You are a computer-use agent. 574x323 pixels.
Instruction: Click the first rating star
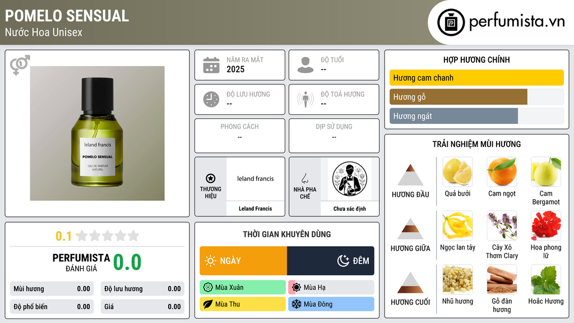(x=82, y=236)
